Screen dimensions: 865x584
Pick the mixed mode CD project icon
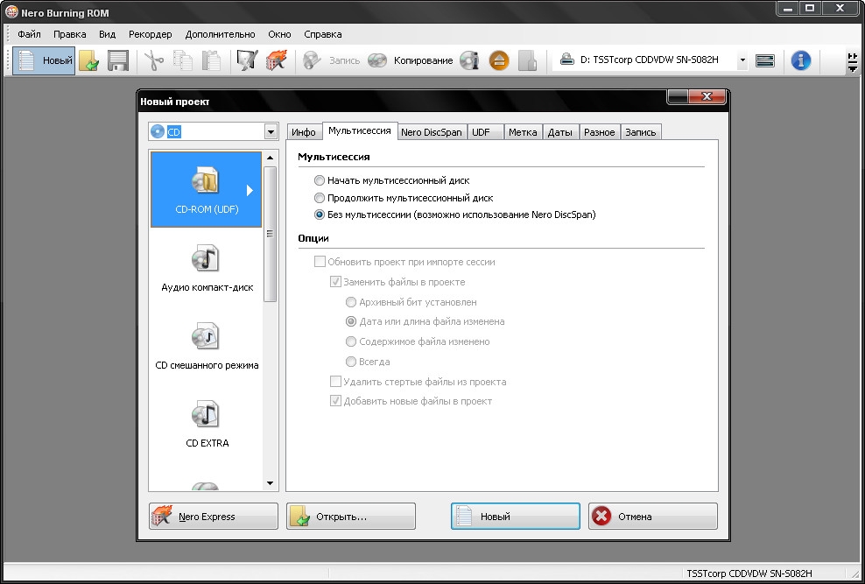[207, 338]
